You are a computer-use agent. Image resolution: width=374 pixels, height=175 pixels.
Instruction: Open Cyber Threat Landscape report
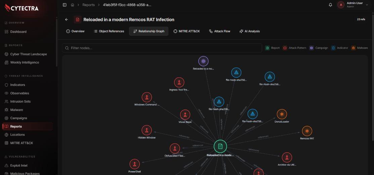pyautogui.click(x=29, y=54)
